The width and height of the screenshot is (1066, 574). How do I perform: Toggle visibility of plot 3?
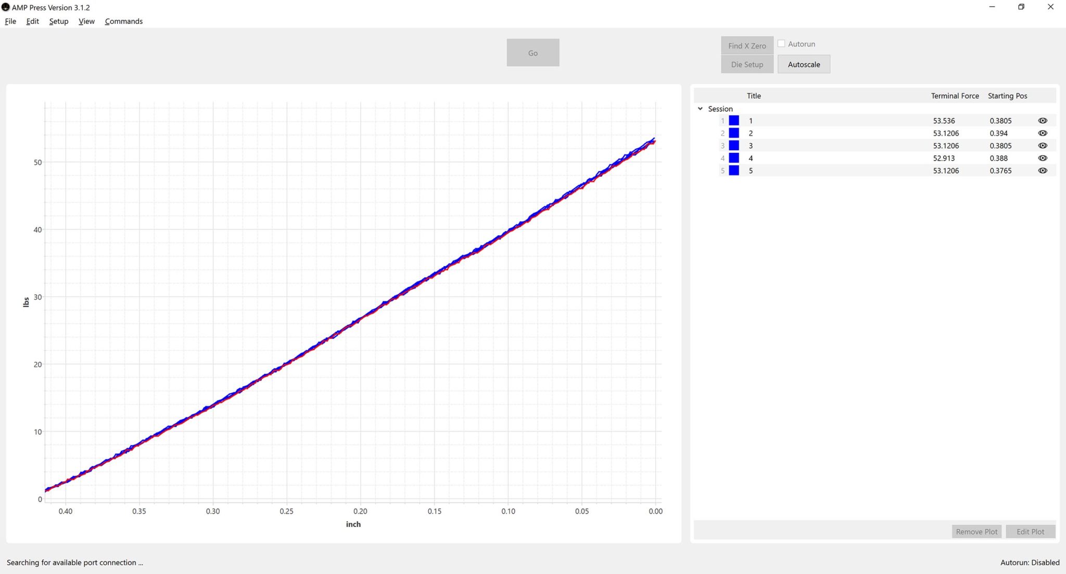click(1043, 146)
